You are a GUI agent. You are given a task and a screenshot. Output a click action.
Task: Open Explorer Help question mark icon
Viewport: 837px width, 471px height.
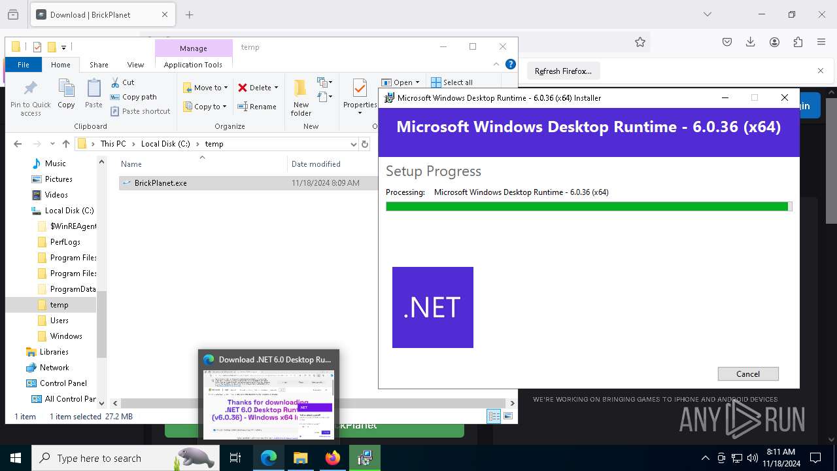(511, 64)
